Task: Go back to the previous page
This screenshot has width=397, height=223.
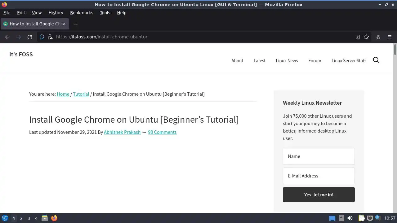Action: [x=7, y=37]
